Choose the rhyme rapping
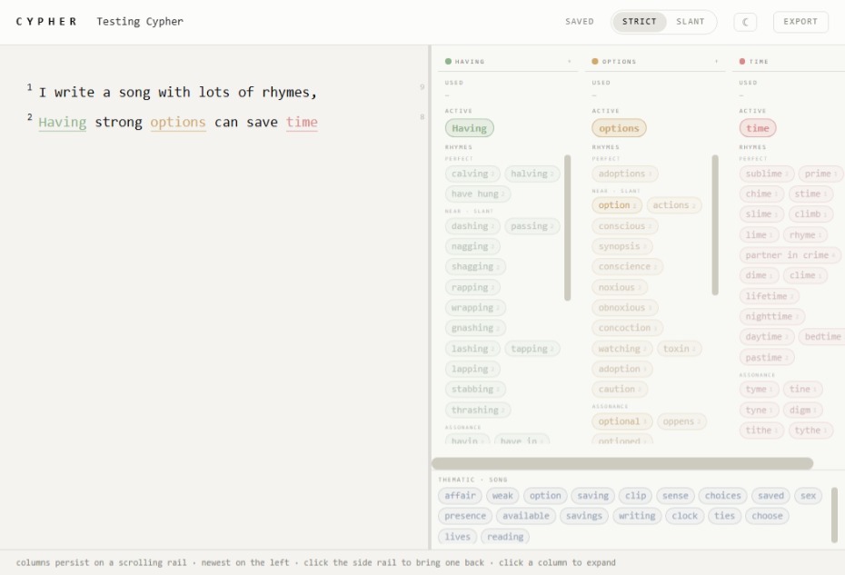 (x=472, y=287)
